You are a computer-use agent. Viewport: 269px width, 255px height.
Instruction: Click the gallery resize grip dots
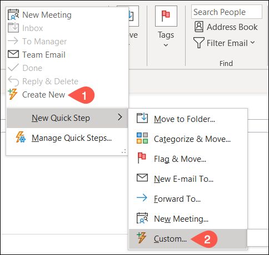coord(124,151)
